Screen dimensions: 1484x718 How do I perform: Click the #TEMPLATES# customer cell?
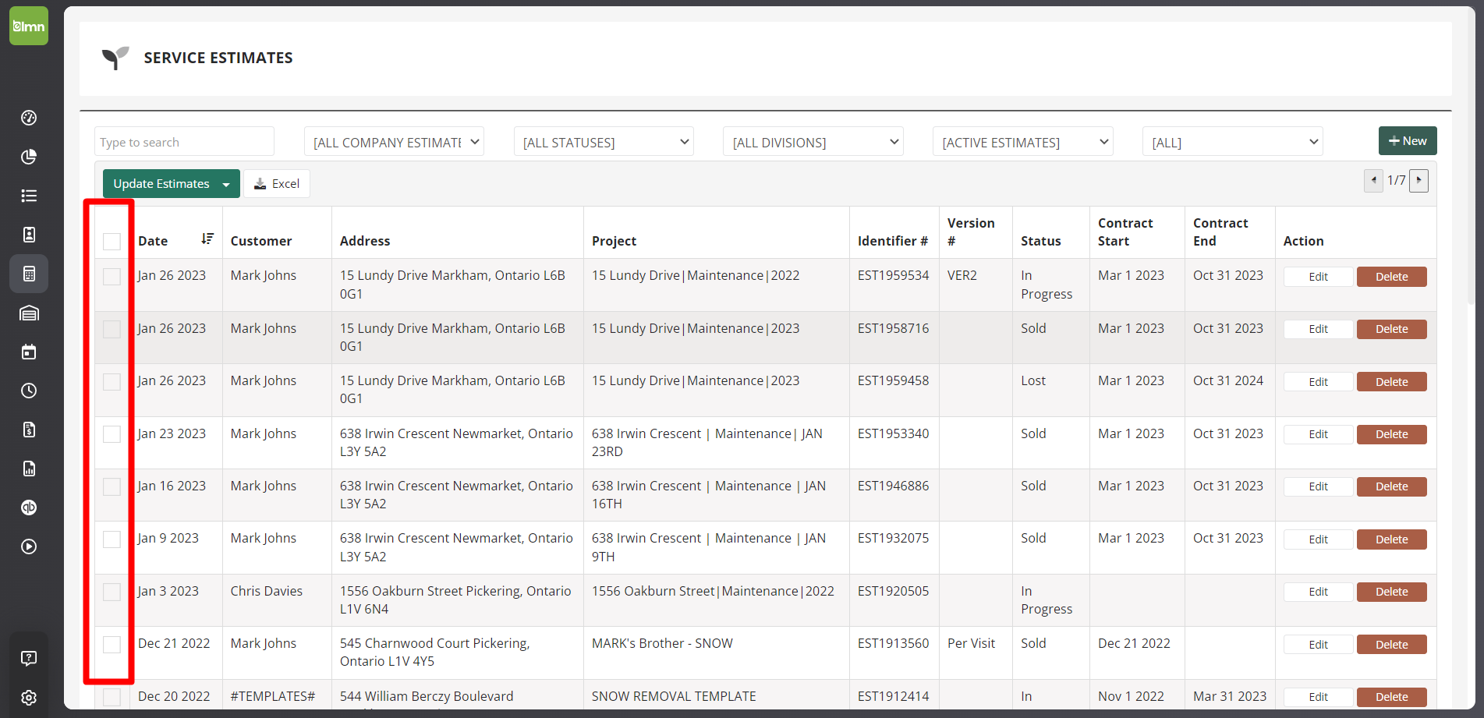273,696
